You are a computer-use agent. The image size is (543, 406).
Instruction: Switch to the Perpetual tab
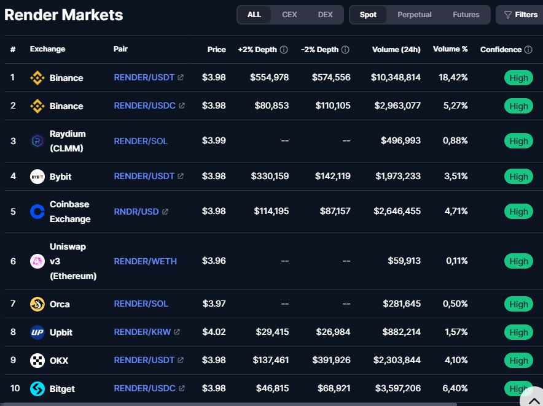coord(415,15)
